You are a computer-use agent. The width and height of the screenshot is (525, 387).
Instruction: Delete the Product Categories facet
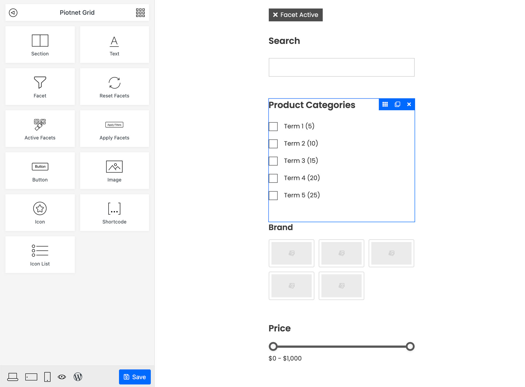coord(409,104)
